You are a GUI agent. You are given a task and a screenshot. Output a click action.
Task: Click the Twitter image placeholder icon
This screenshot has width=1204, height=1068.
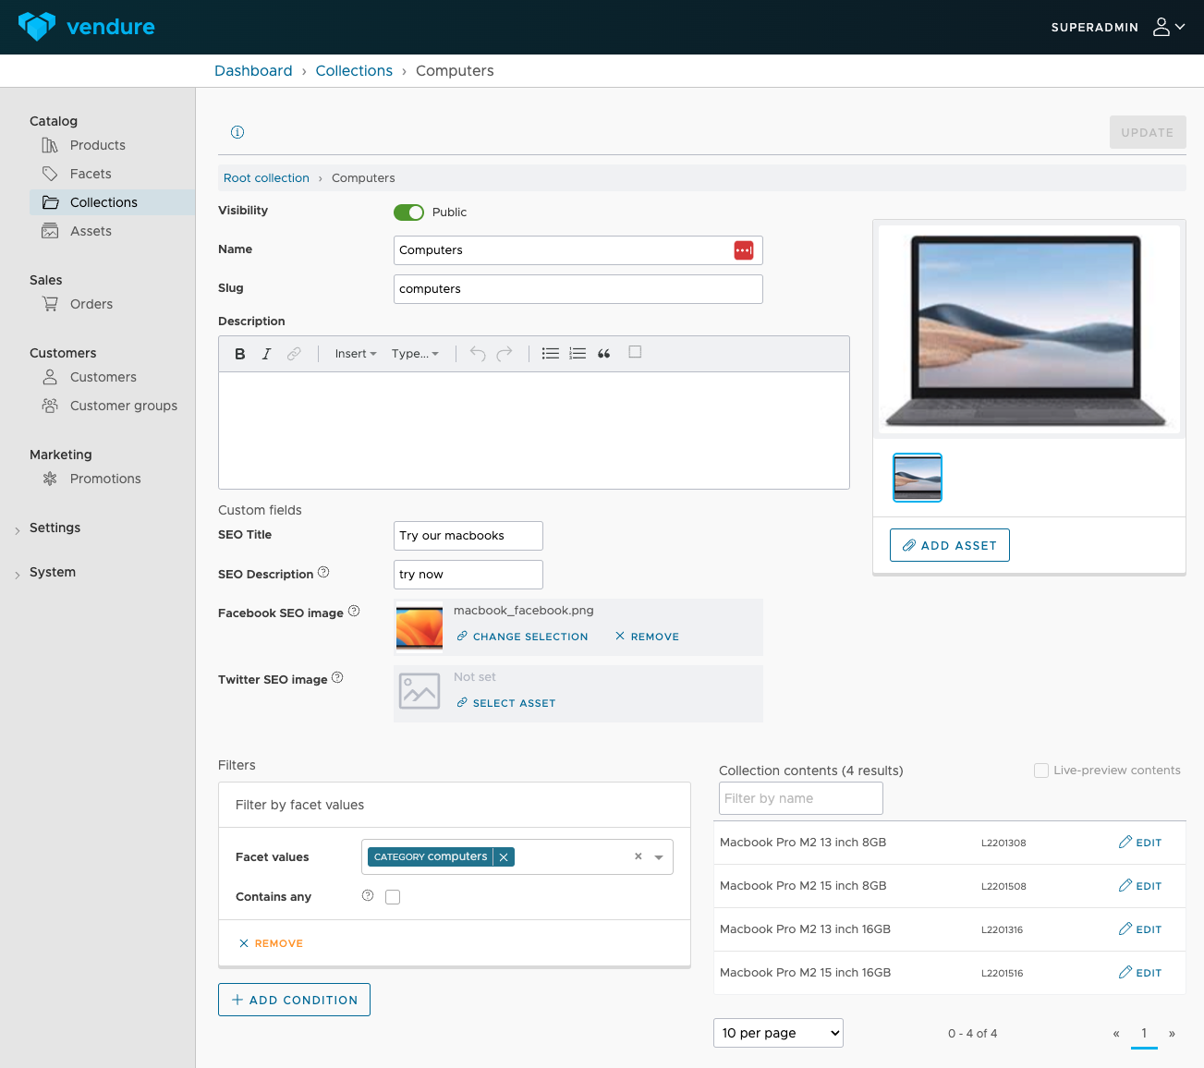coord(420,691)
